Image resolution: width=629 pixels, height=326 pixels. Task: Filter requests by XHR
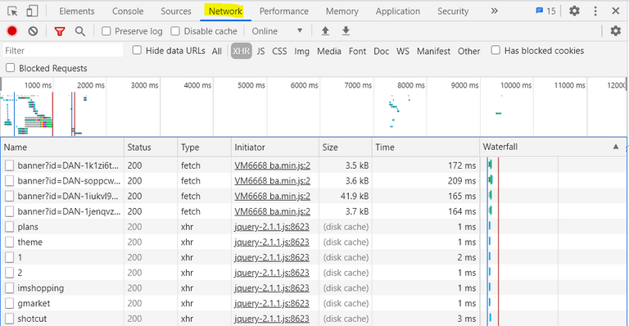pyautogui.click(x=241, y=51)
